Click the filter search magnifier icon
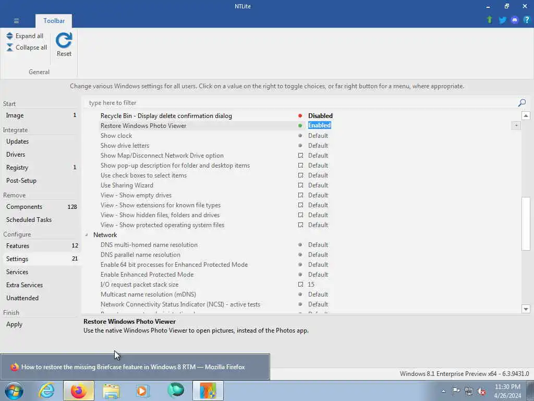 click(x=521, y=103)
